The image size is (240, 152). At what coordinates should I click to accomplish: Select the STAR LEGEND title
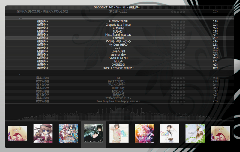tap(118, 58)
